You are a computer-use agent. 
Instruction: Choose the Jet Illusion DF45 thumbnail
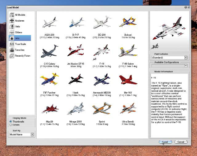75,50
